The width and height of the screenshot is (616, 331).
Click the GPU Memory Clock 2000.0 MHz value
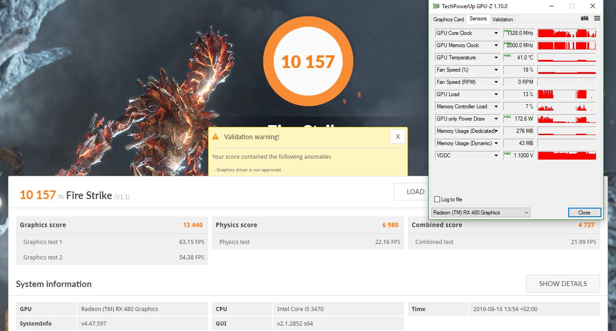point(519,45)
